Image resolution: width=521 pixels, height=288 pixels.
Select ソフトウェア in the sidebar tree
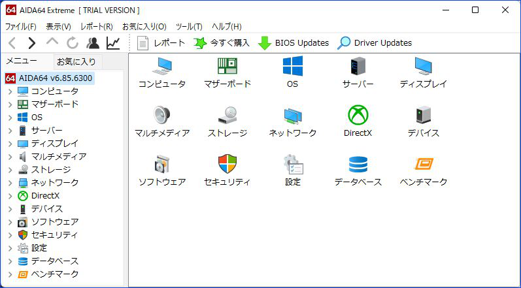click(55, 221)
